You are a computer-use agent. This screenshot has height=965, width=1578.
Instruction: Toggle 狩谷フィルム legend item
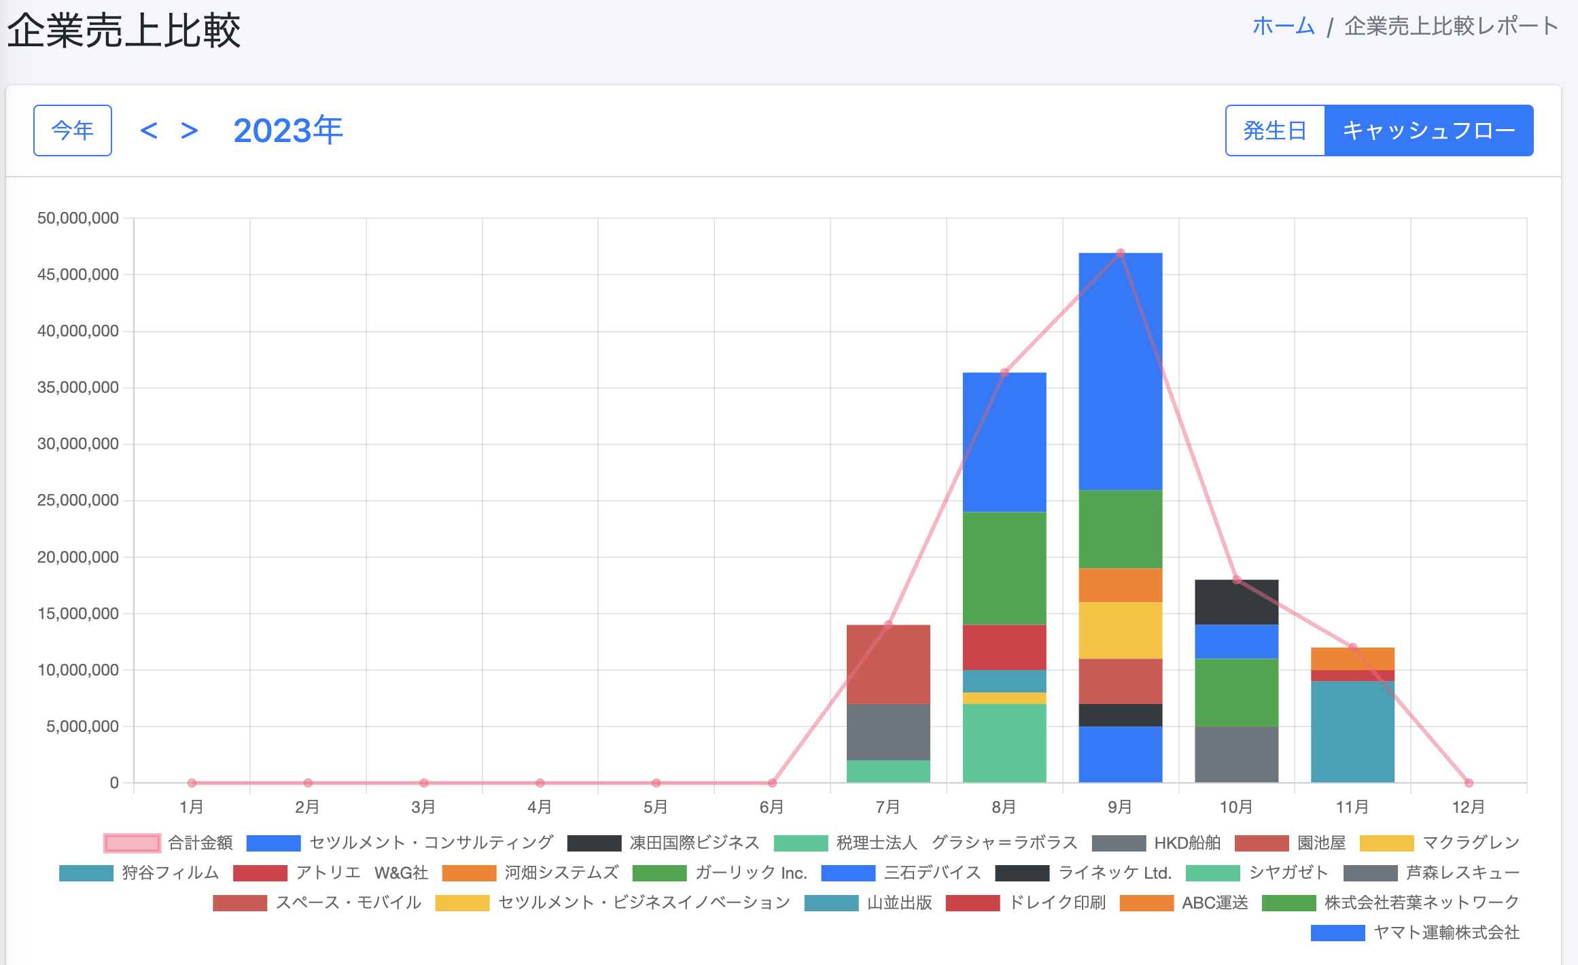[139, 873]
